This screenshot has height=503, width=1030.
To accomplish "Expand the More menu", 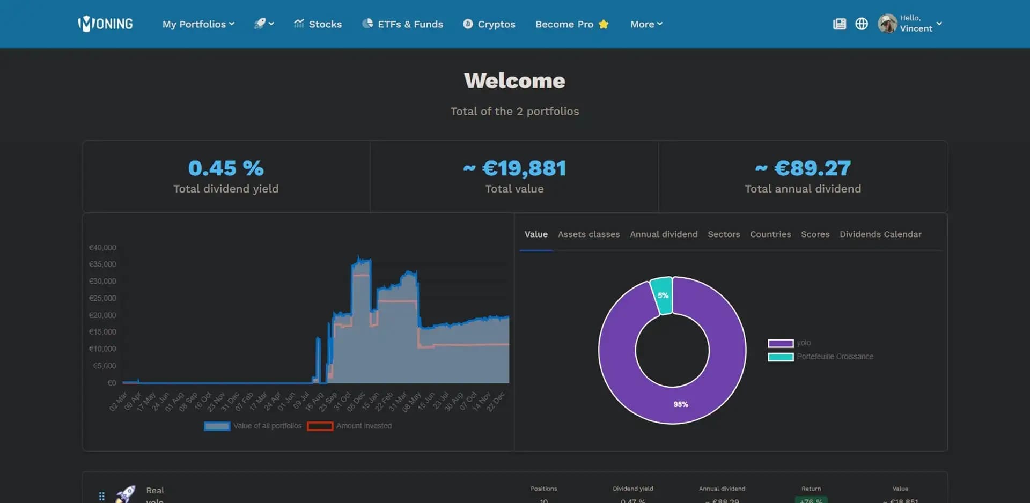I will [x=646, y=24].
